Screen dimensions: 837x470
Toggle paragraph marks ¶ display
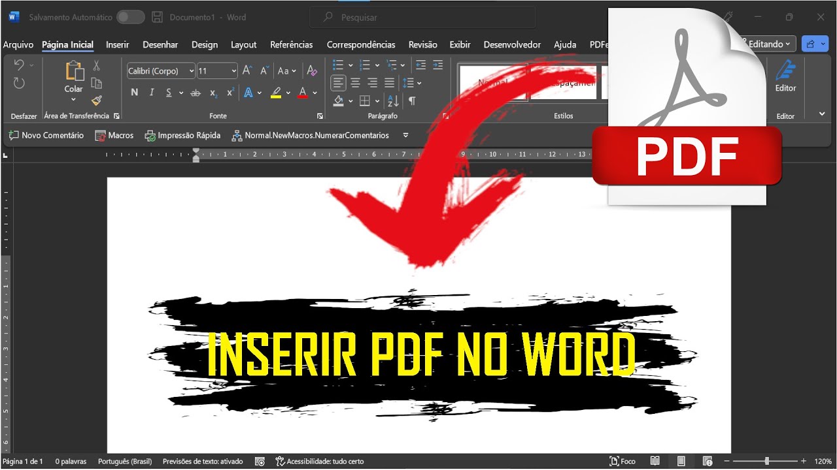[412, 101]
